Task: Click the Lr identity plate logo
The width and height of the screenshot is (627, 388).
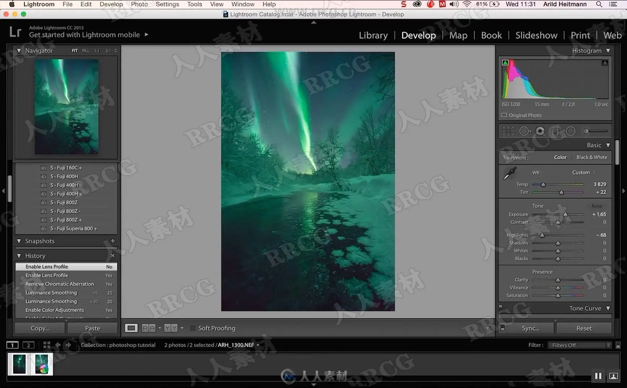Action: pyautogui.click(x=15, y=32)
